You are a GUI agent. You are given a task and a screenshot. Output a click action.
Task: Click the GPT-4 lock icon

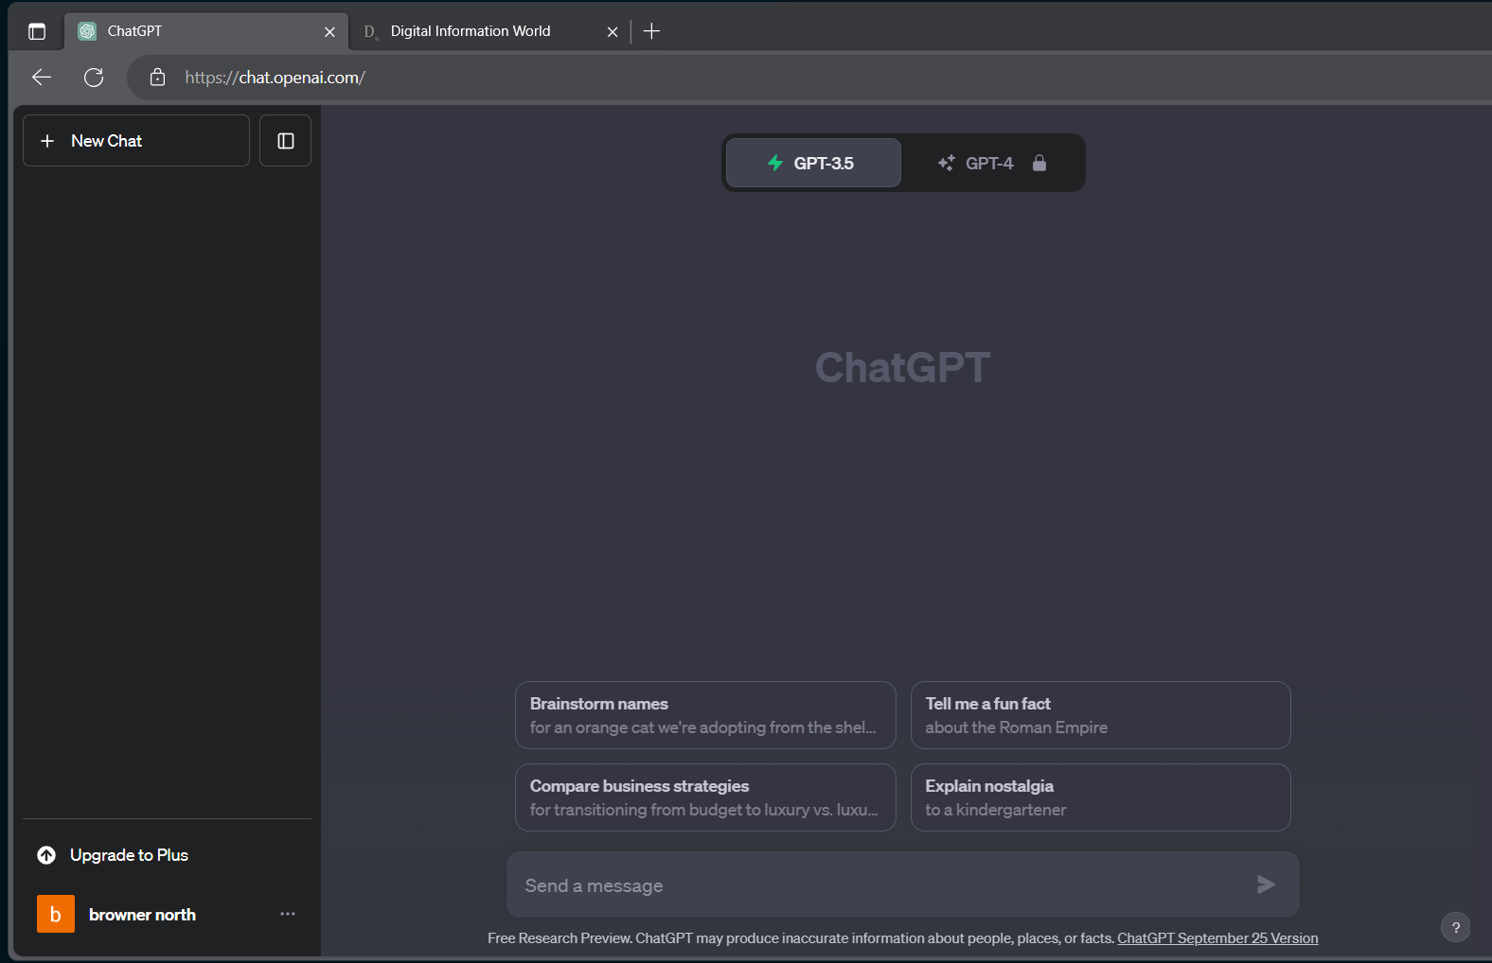(1039, 163)
